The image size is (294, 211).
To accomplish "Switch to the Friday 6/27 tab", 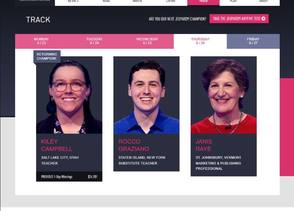I will click(x=253, y=41).
